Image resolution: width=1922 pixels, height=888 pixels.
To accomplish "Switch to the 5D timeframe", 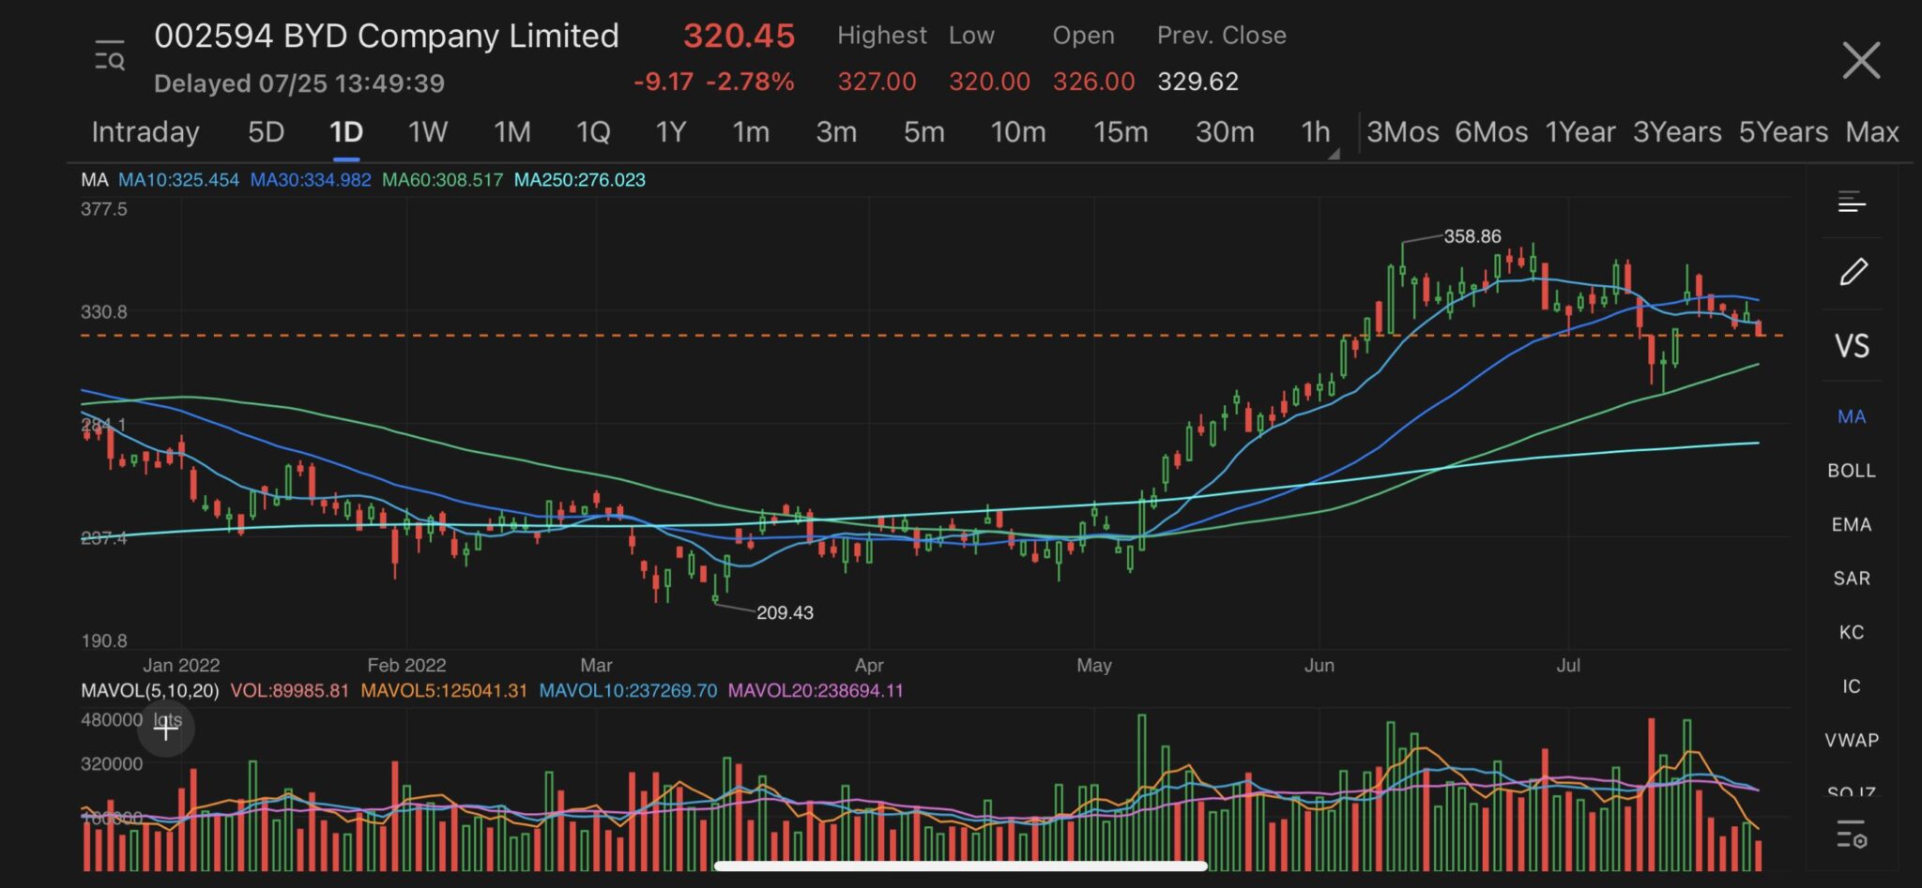I will coord(266,132).
